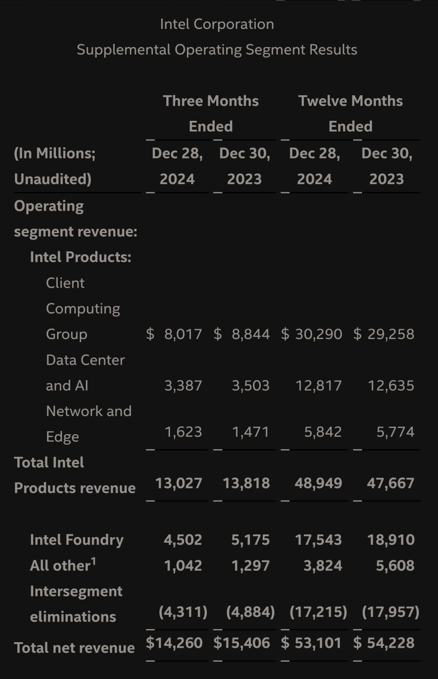Click Intel Foundry value 5,175

click(x=251, y=540)
